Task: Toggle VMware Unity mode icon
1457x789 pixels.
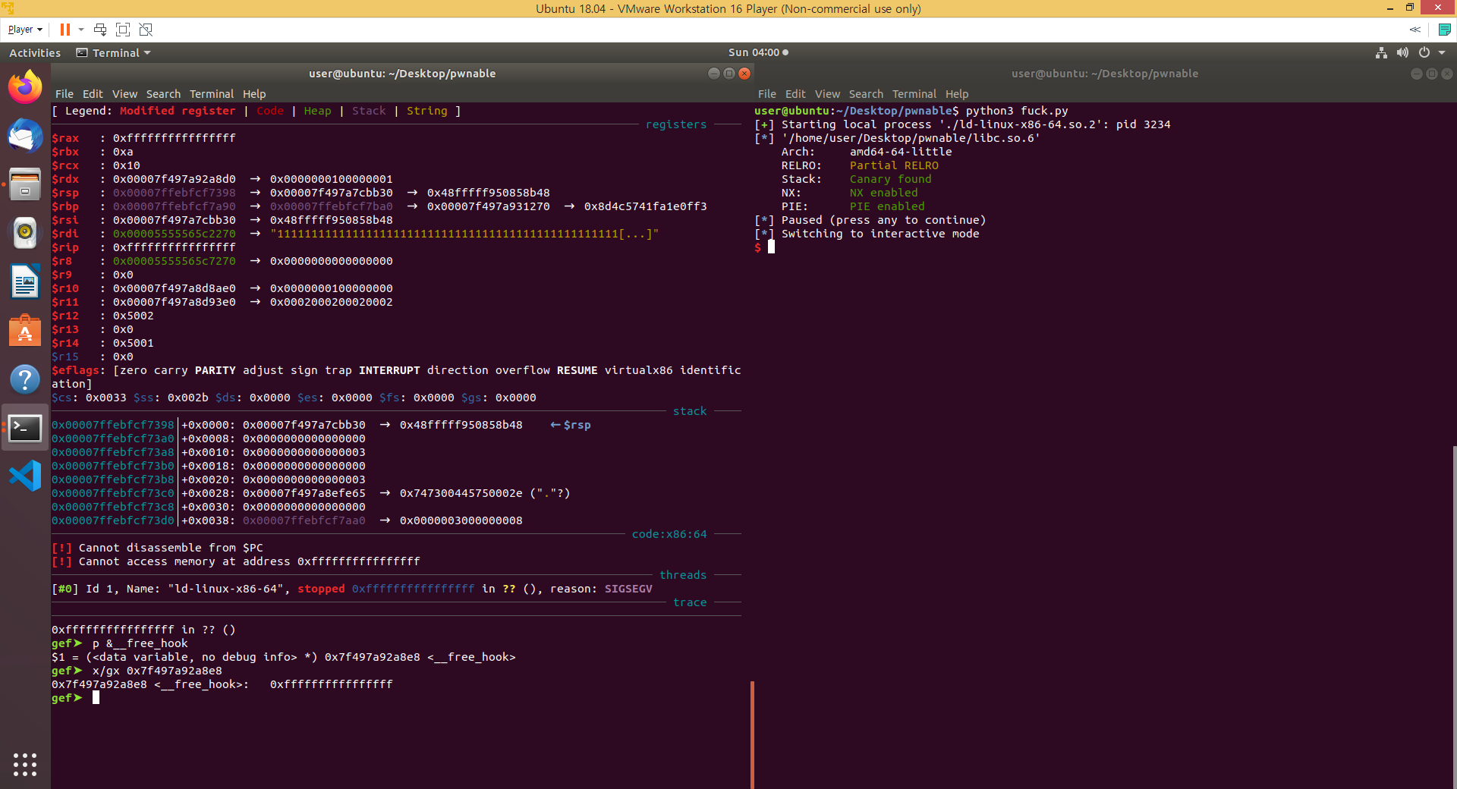Action: pyautogui.click(x=146, y=30)
